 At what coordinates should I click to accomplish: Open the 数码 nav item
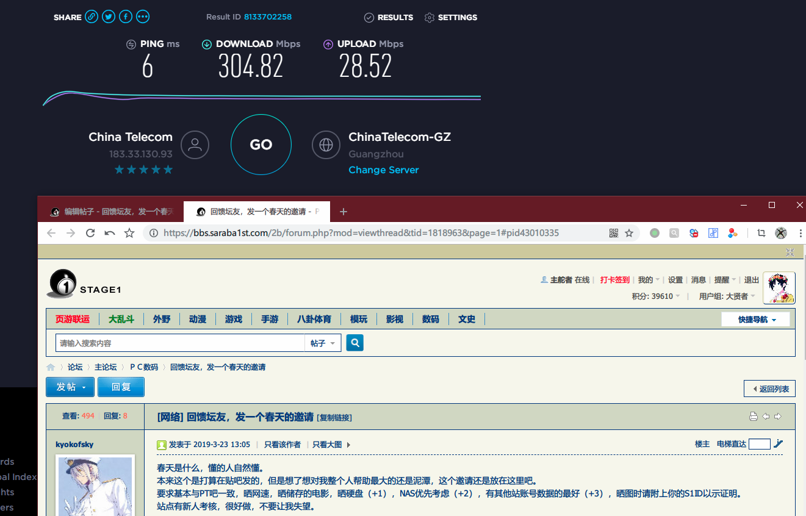431,319
